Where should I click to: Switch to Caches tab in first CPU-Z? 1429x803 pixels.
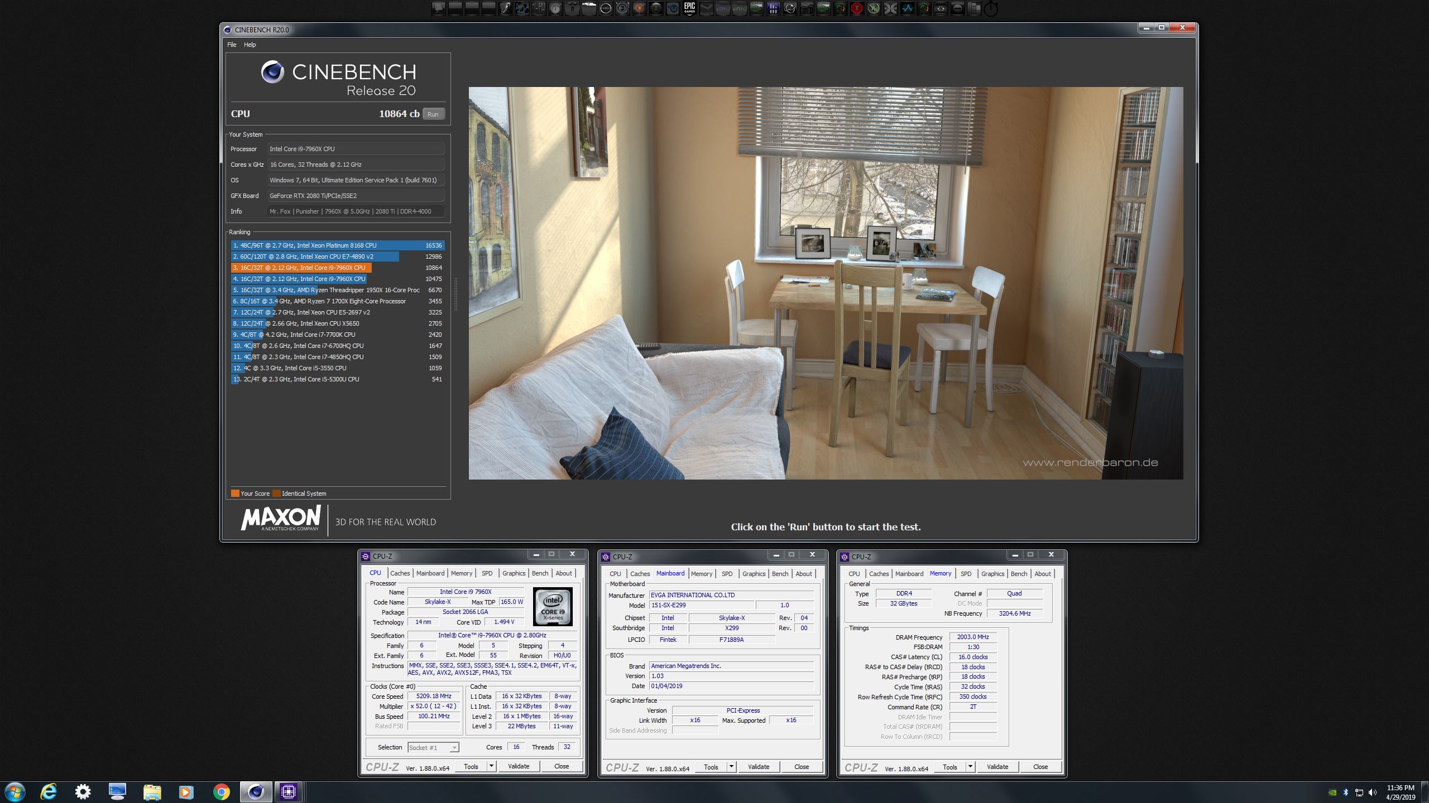point(400,573)
